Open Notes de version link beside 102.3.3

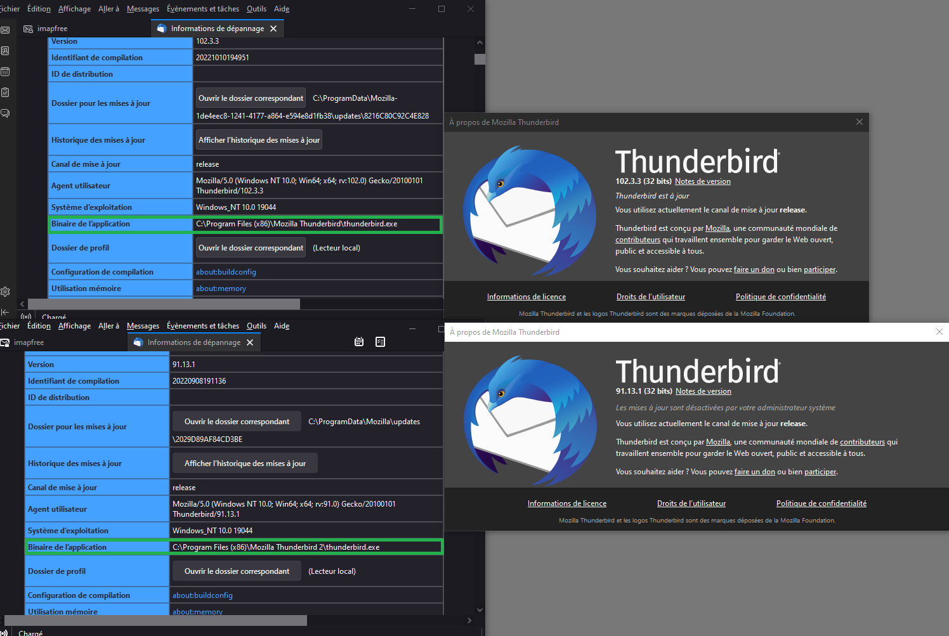[703, 181]
